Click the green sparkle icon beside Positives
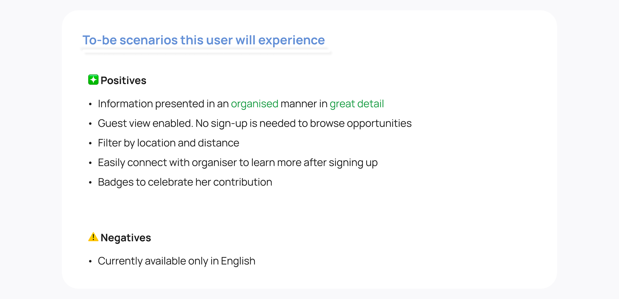This screenshot has width=619, height=299. click(93, 80)
